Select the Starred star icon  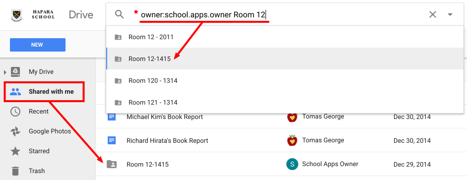click(15, 151)
